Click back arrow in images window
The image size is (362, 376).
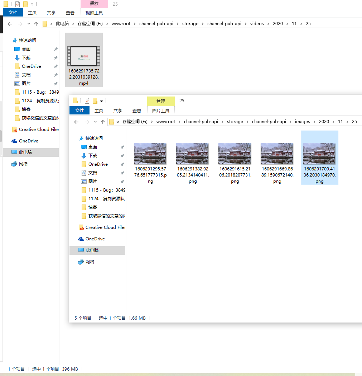(x=76, y=122)
